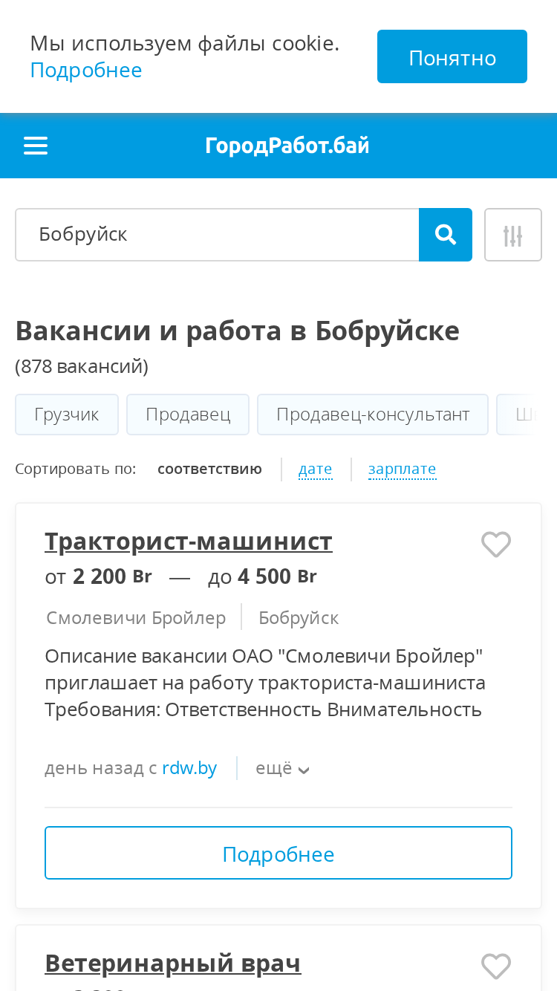Sort vacancies by дате

(315, 469)
